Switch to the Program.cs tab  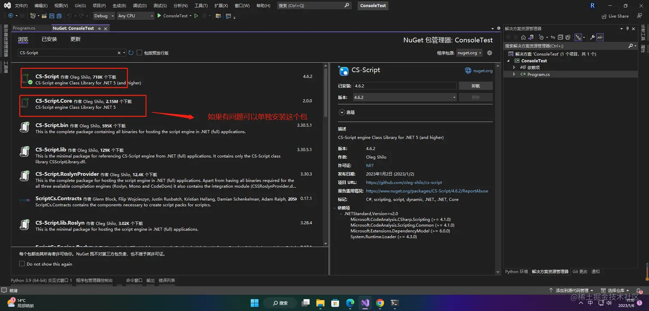[24, 28]
